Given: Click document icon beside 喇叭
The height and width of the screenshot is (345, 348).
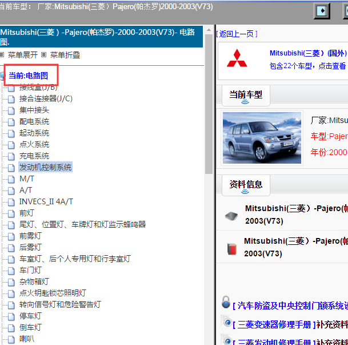Looking at the screenshot, I should click(11, 339).
